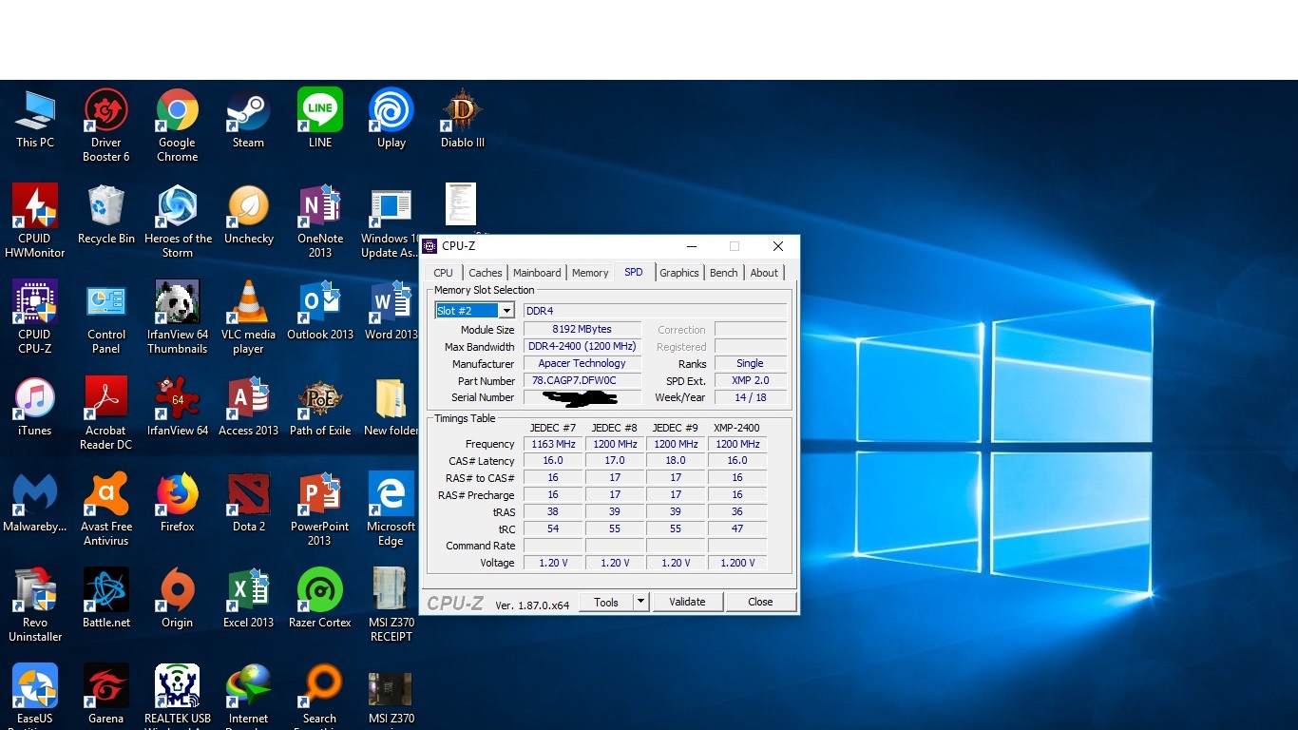Open the LINE desktop shortcut
The width and height of the screenshot is (1298, 730).
point(320,119)
